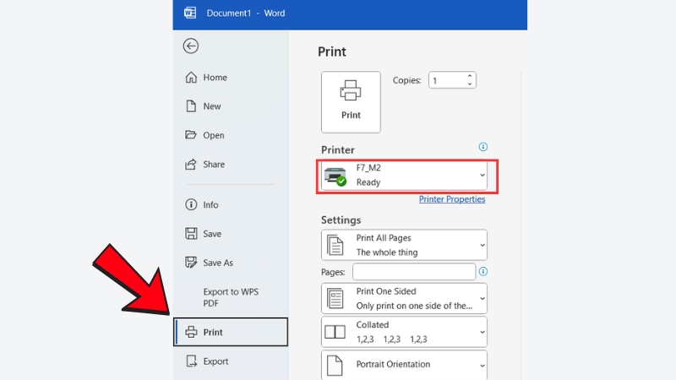
Task: Click the printer icon in sidebar Print item
Action: coord(191,332)
